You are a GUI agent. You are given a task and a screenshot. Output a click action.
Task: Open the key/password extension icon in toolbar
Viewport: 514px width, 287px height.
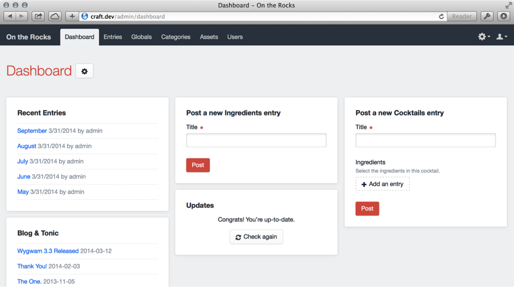487,16
